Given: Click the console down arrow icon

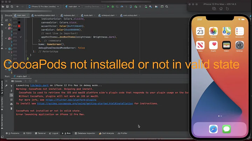Looking at the screenshot, I should [12, 90].
